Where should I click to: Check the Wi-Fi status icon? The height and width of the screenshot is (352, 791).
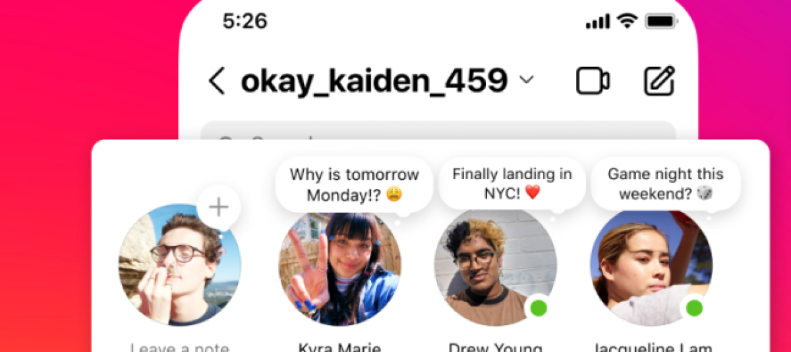(628, 21)
